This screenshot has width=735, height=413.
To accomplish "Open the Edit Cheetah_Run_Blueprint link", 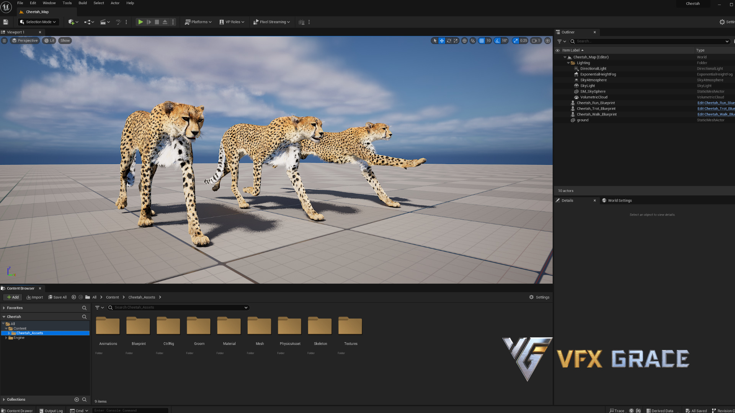I will 716,103.
